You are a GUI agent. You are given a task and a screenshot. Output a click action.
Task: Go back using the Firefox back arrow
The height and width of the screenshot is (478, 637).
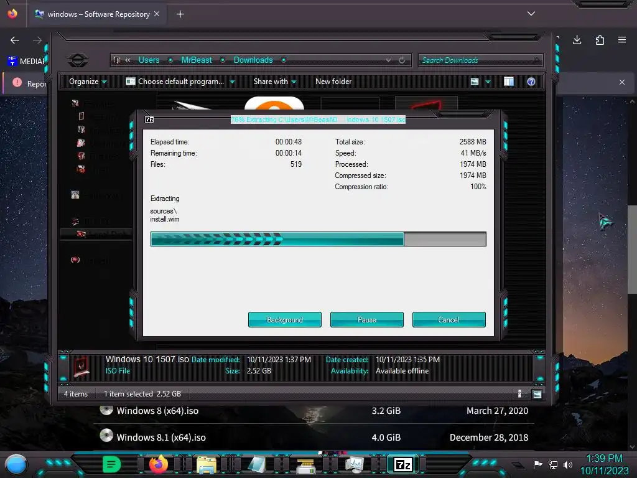15,40
